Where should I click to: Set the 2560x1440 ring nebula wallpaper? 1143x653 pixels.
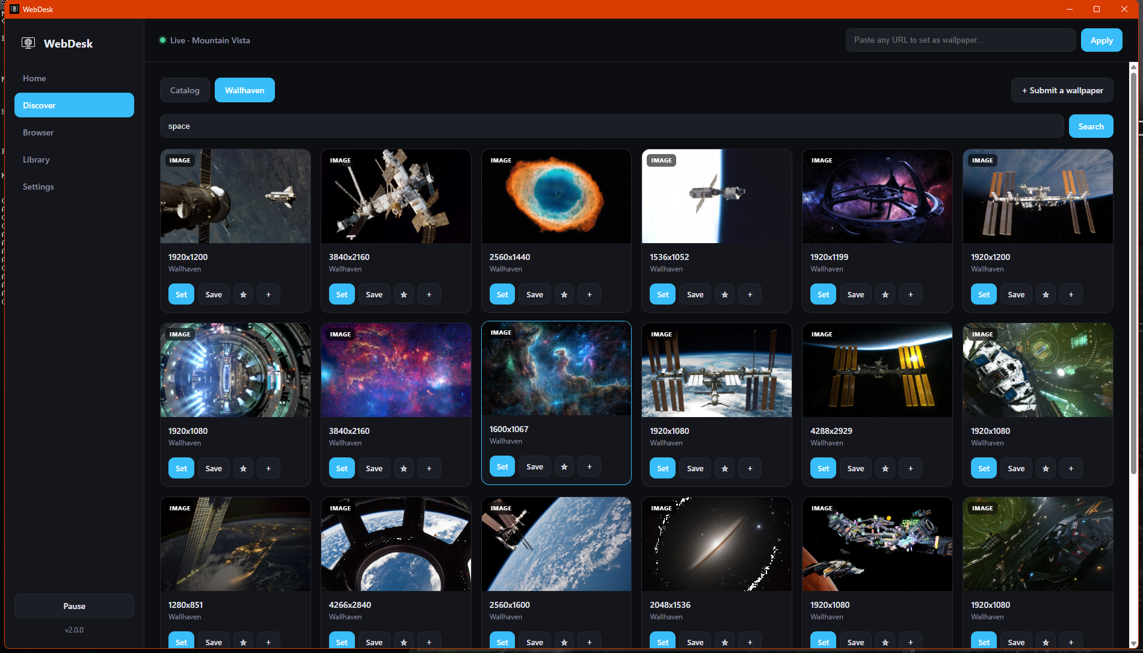point(502,294)
